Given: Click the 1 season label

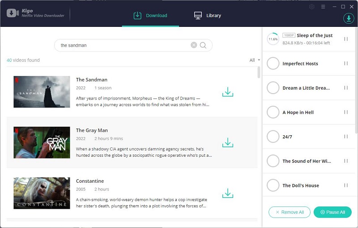Looking at the screenshot, I should (103, 88).
